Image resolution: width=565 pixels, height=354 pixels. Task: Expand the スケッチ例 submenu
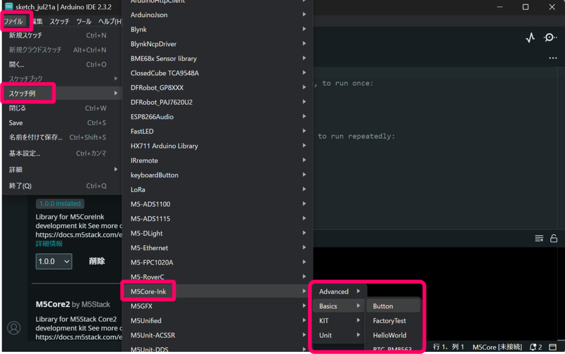pyautogui.click(x=62, y=93)
